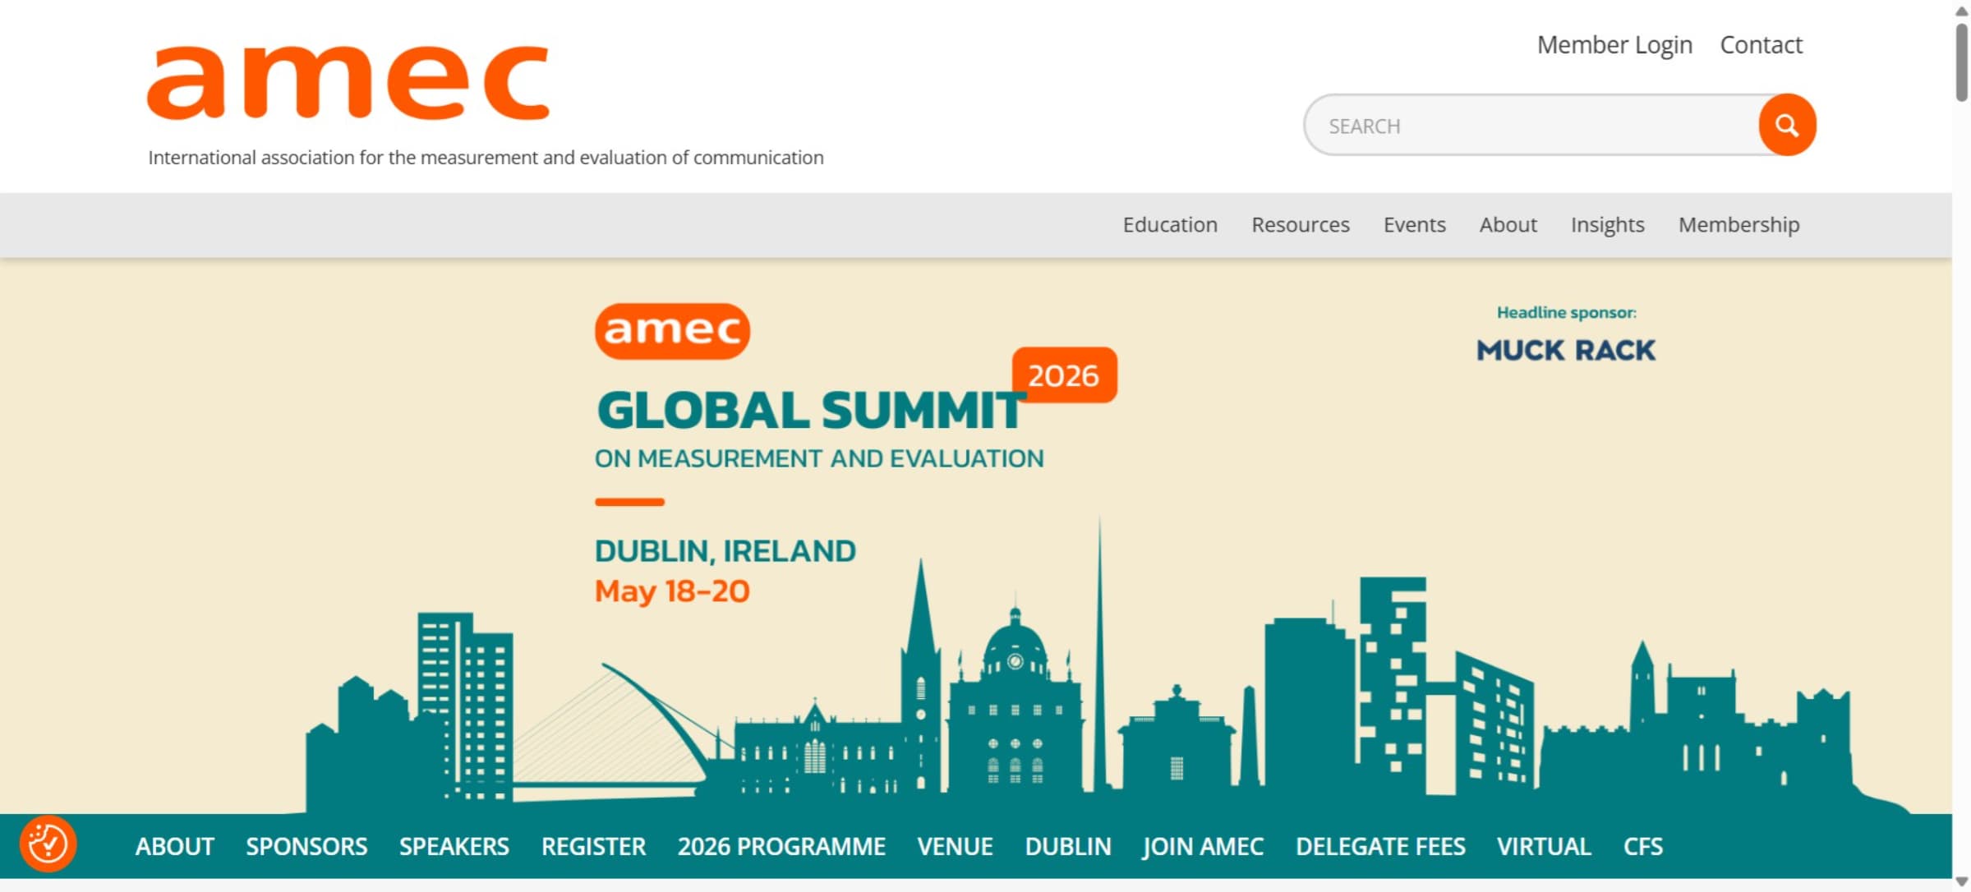The width and height of the screenshot is (1971, 892).
Task: Open the Membership menu
Action: pos(1739,225)
